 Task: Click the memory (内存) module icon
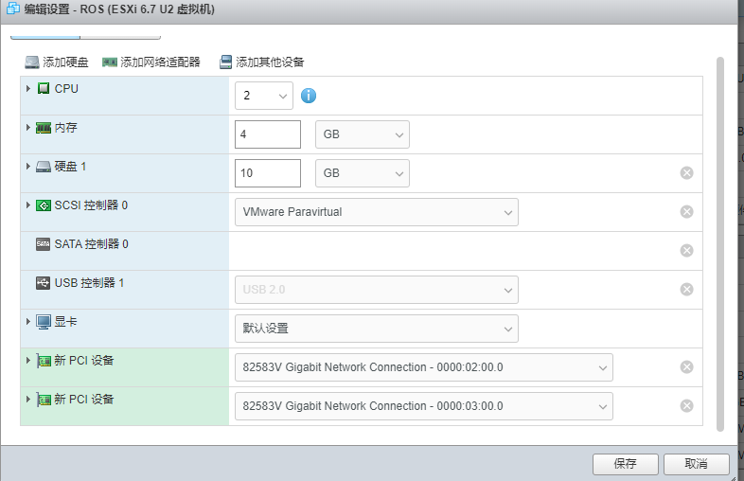tap(44, 128)
